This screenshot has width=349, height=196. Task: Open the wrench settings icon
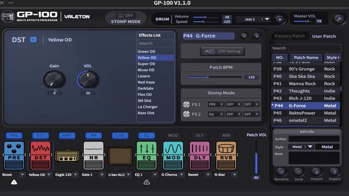[339, 19]
